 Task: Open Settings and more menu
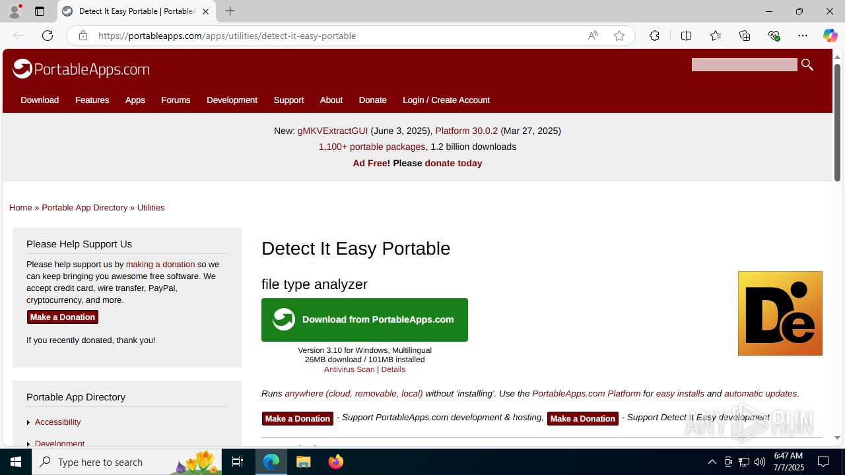803,36
